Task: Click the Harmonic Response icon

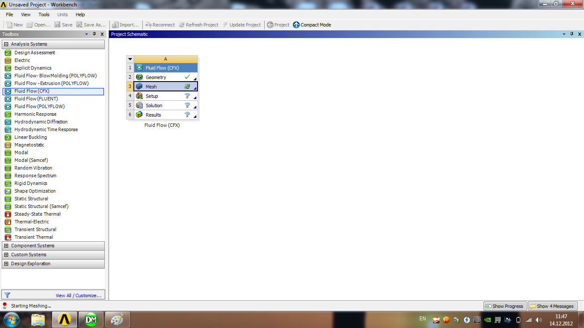Action: (8, 114)
